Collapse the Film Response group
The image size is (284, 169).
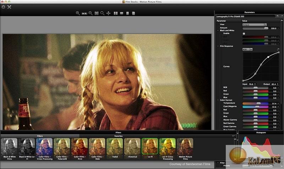pos(218,46)
